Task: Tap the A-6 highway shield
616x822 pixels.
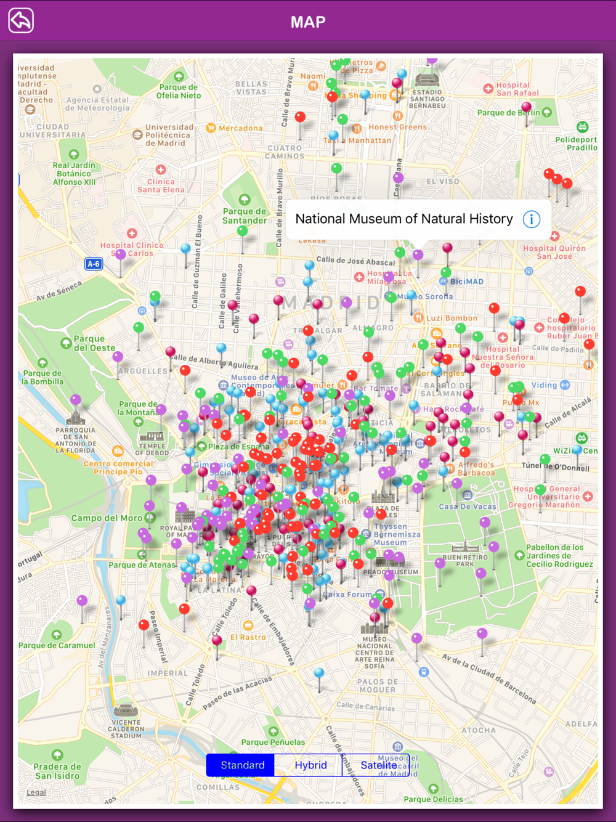Action: click(x=93, y=264)
